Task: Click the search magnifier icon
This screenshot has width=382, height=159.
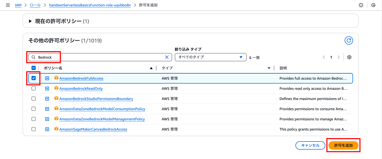Action: click(x=34, y=57)
